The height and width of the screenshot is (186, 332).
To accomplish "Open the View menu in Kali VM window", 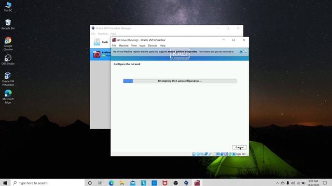I will coord(134,45).
